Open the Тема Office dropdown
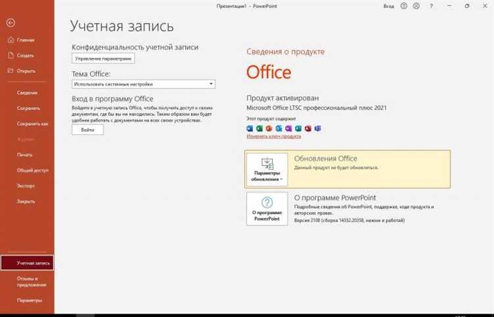Image resolution: width=494 pixels, height=317 pixels. tap(144, 84)
